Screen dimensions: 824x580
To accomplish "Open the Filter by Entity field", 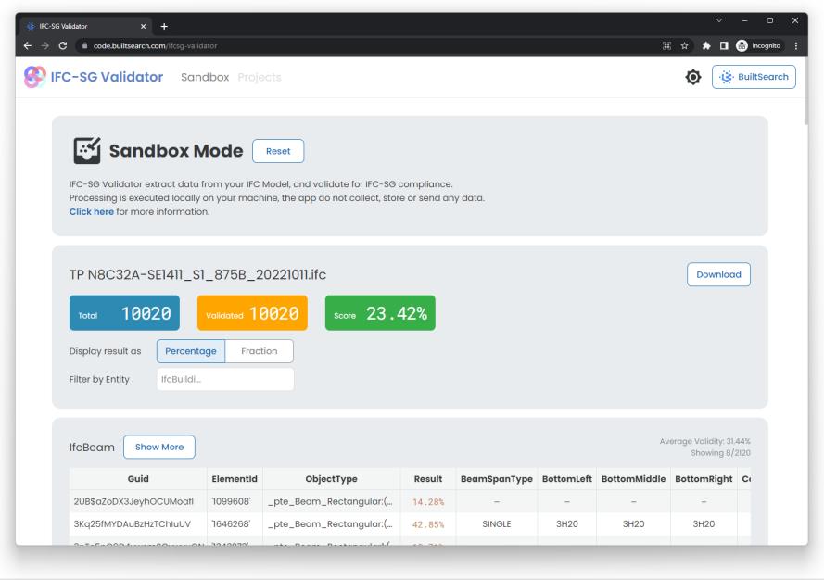I will (225, 379).
